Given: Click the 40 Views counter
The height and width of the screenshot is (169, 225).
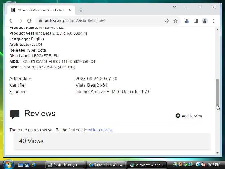Looking at the screenshot, I should [31, 141].
